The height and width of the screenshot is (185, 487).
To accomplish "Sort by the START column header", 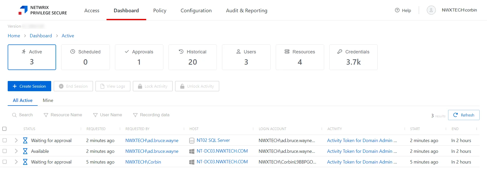I will 415,129.
